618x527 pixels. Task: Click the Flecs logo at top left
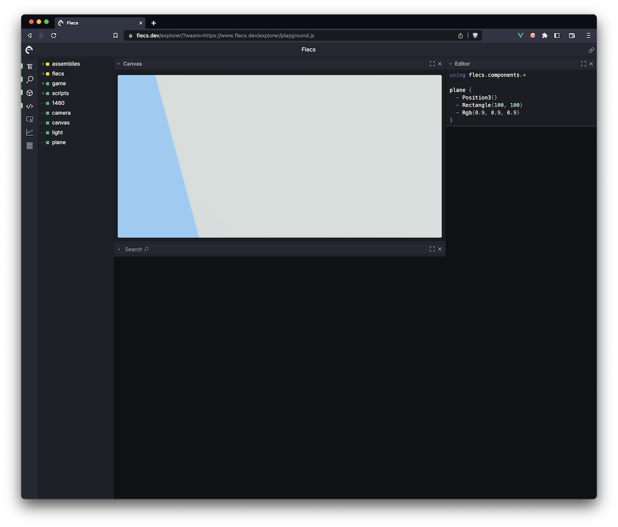coord(29,49)
